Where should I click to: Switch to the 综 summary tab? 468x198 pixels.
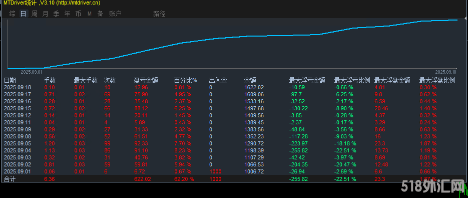(x=12, y=14)
